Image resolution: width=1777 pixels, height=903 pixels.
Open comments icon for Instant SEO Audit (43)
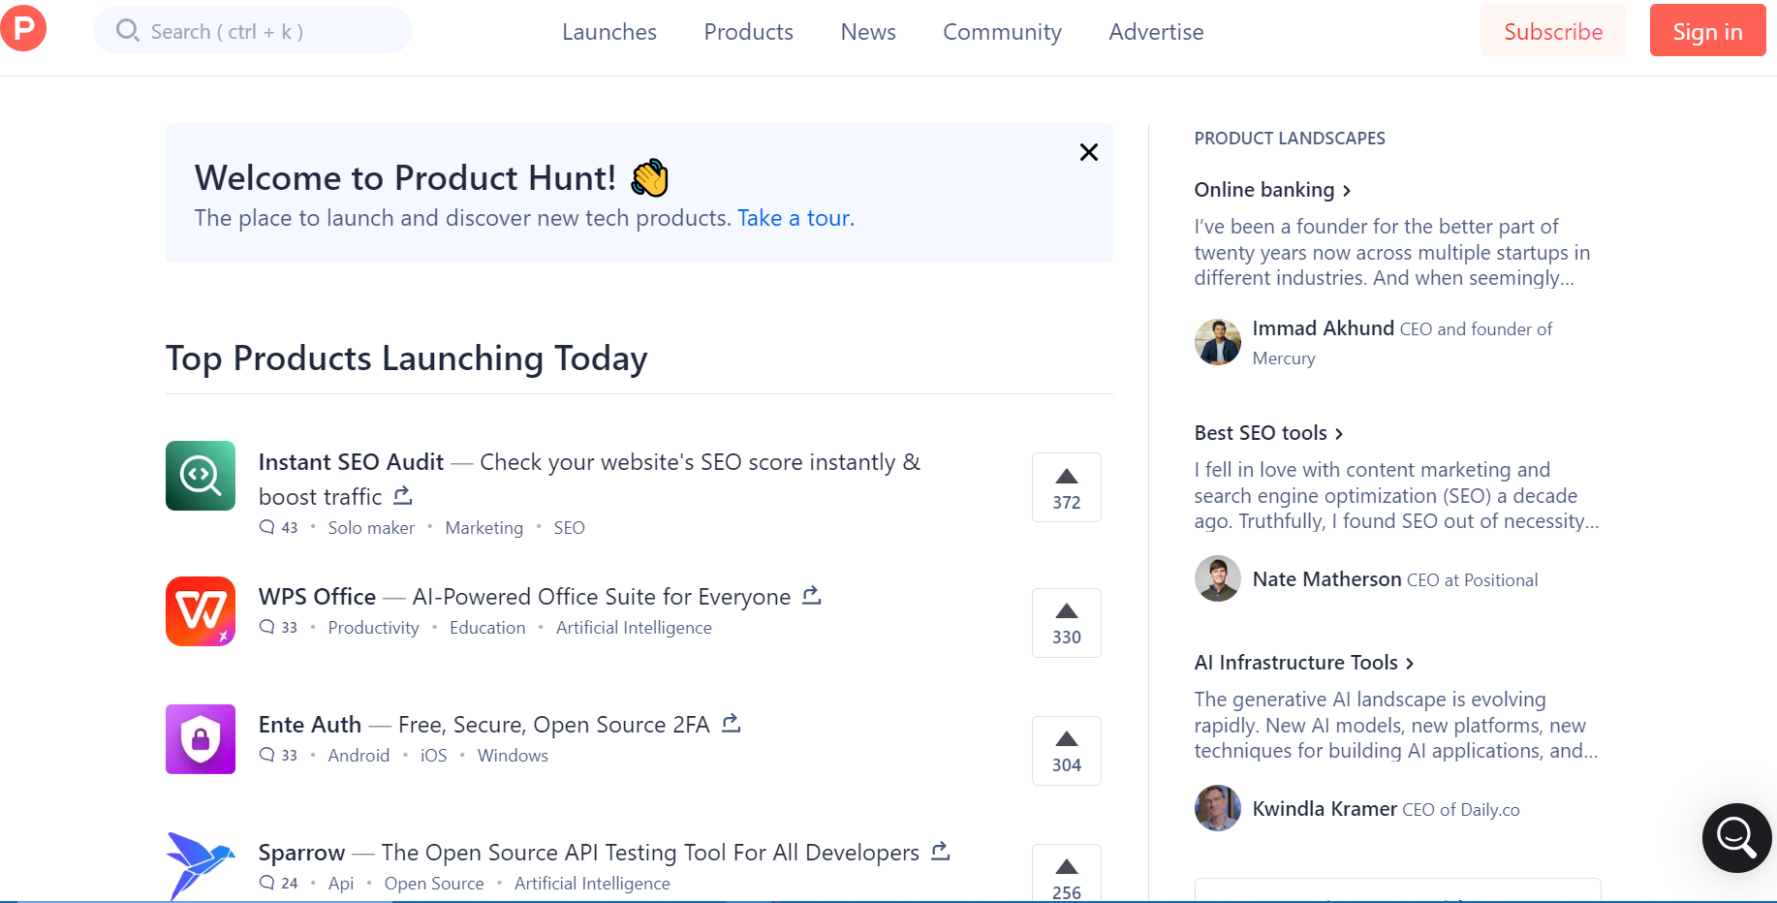(267, 527)
